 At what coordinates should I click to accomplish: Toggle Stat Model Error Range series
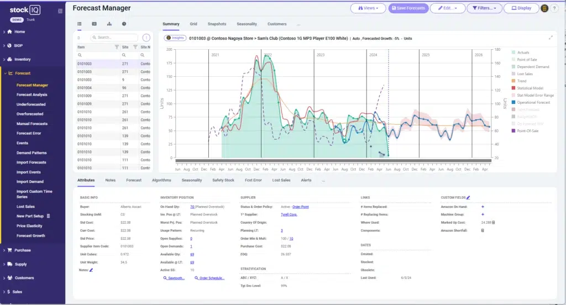coord(532,95)
